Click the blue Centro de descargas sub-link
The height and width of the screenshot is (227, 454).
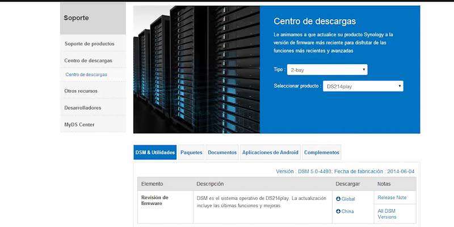[x=86, y=74]
